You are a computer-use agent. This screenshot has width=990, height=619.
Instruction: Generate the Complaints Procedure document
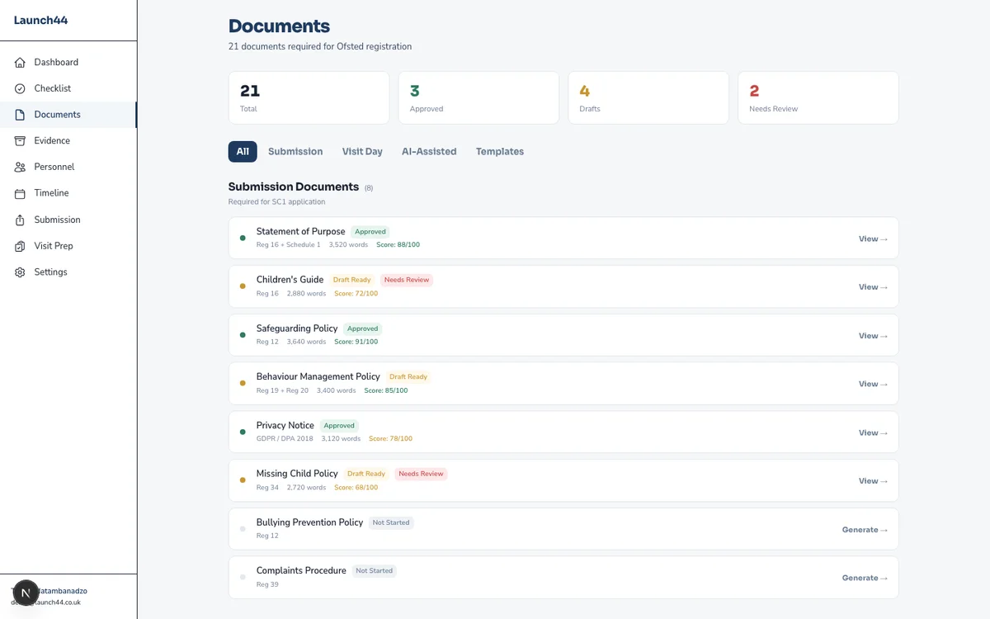[864, 578]
